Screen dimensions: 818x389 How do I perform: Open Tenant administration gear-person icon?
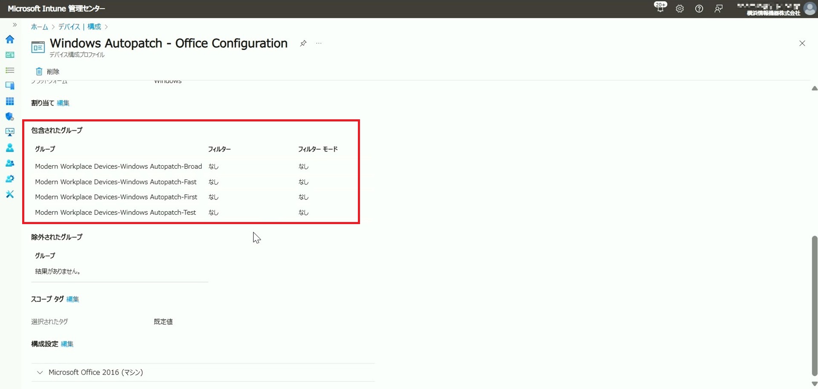[x=10, y=179]
